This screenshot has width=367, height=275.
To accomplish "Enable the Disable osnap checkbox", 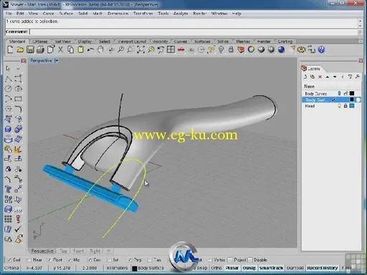I will 250,260.
